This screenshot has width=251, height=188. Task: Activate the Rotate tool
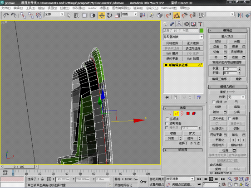[109, 16]
